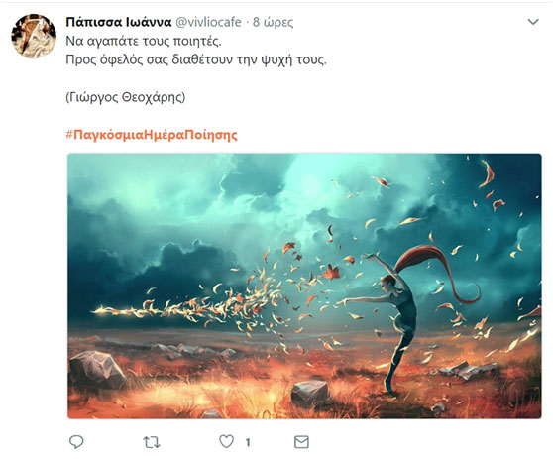Like the tweet with the heart icon
The width and height of the screenshot is (553, 459).
click(226, 441)
